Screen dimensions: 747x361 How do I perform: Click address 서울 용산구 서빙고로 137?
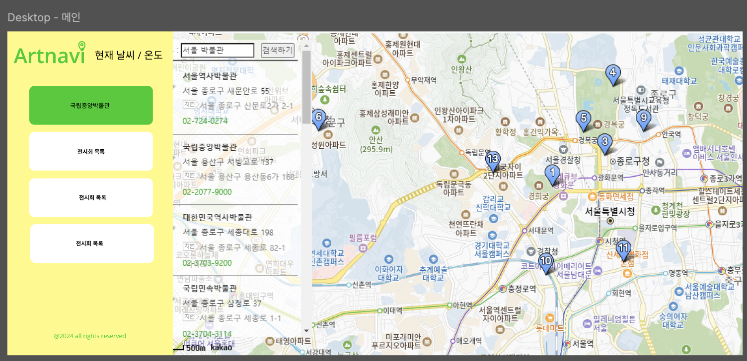coord(228,162)
